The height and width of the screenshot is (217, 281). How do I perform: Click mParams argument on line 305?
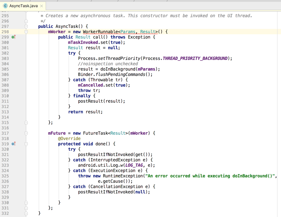click(x=146, y=69)
